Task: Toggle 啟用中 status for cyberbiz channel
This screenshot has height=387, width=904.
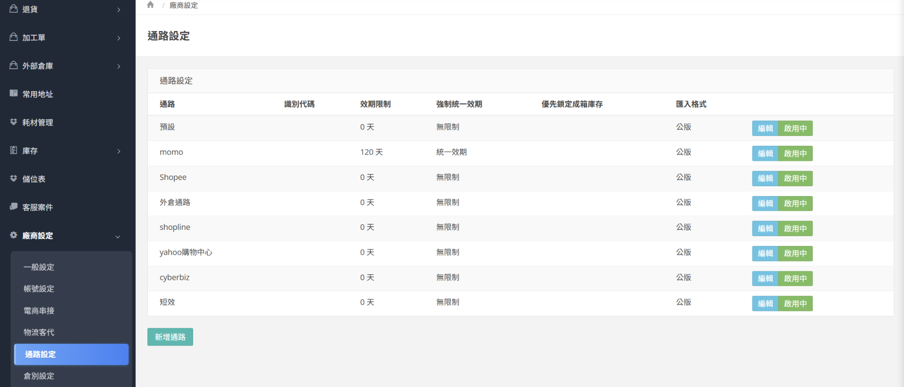Action: click(795, 278)
